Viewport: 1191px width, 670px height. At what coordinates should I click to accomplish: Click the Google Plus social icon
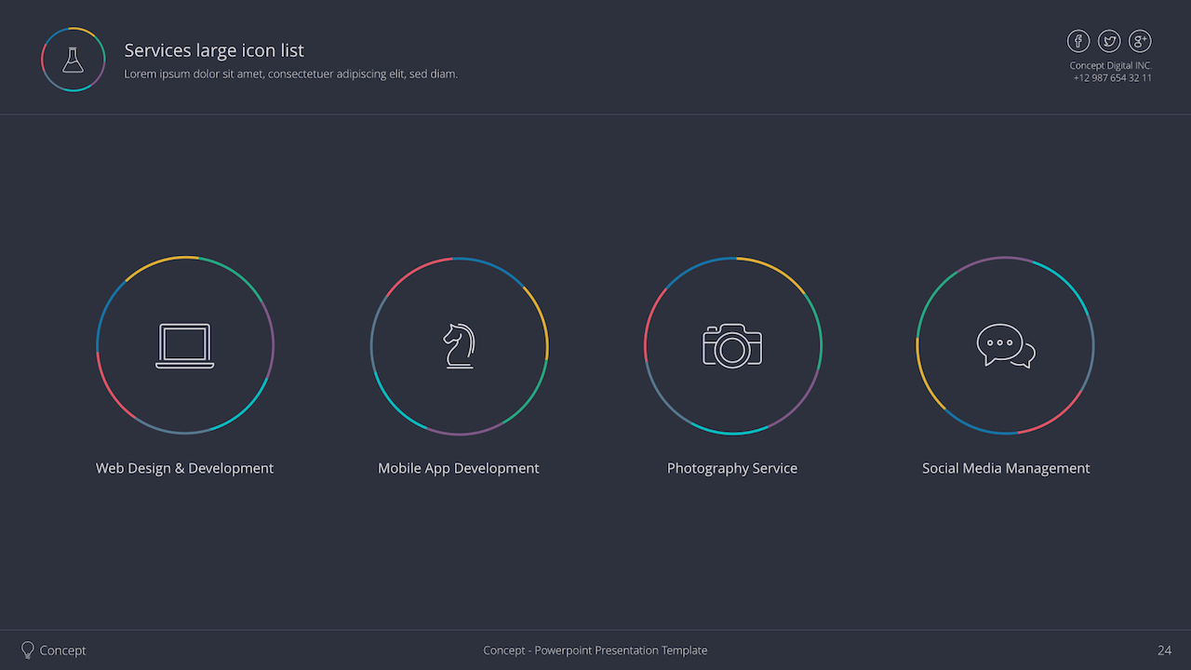pyautogui.click(x=1140, y=41)
